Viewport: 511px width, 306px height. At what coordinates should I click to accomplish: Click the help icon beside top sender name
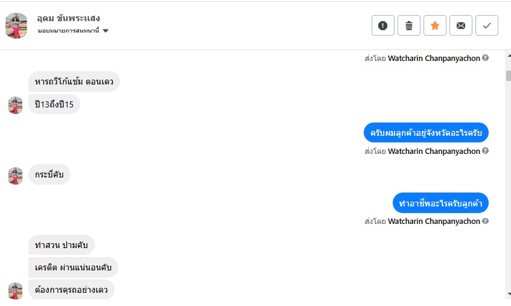(486, 58)
